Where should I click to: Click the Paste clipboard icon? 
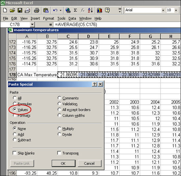[x=46, y=10]
